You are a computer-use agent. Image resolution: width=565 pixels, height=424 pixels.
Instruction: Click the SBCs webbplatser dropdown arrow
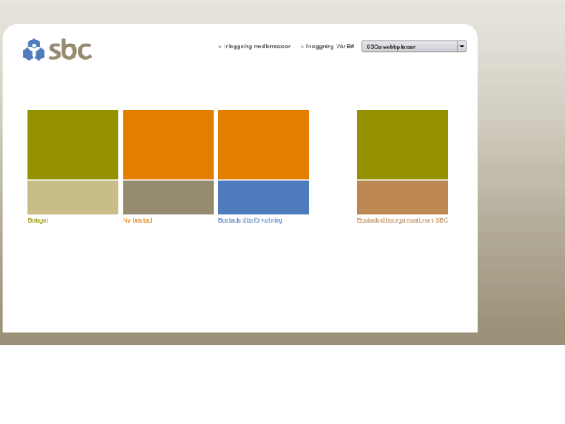point(462,47)
